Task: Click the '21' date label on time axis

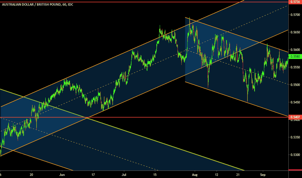Action: point(238,175)
